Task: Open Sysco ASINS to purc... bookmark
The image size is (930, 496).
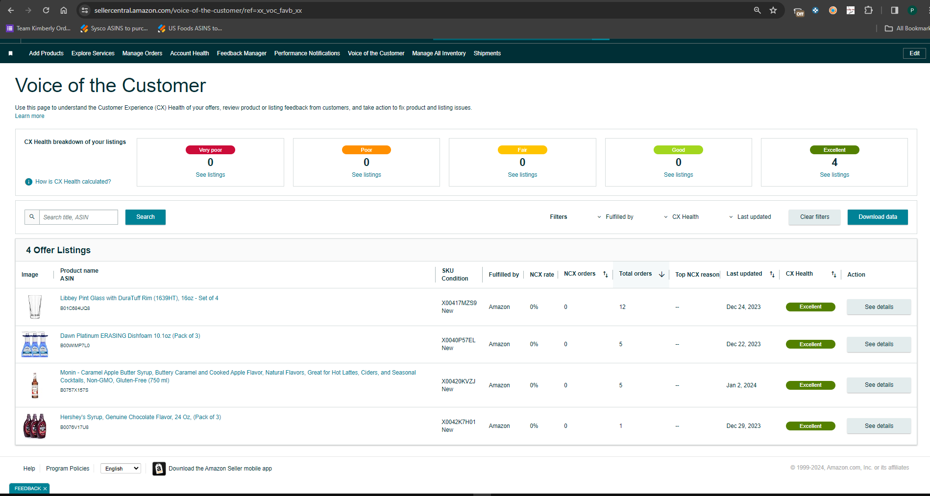Action: [114, 28]
